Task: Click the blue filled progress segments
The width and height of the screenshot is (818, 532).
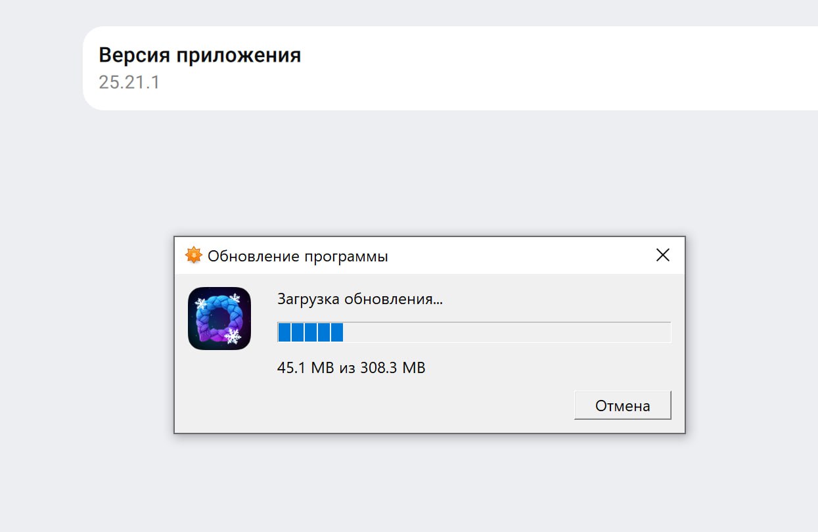Action: point(310,332)
